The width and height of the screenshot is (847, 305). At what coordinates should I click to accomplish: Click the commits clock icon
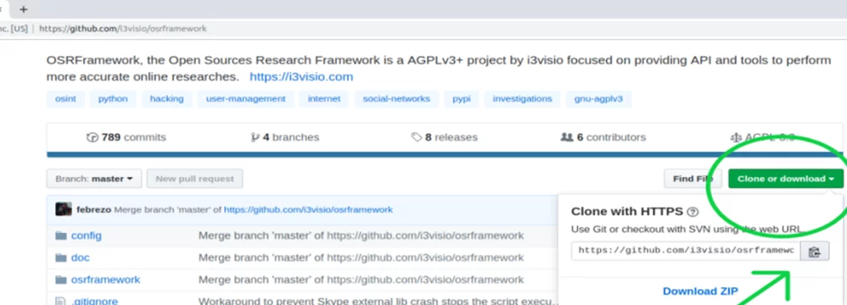[x=93, y=137]
